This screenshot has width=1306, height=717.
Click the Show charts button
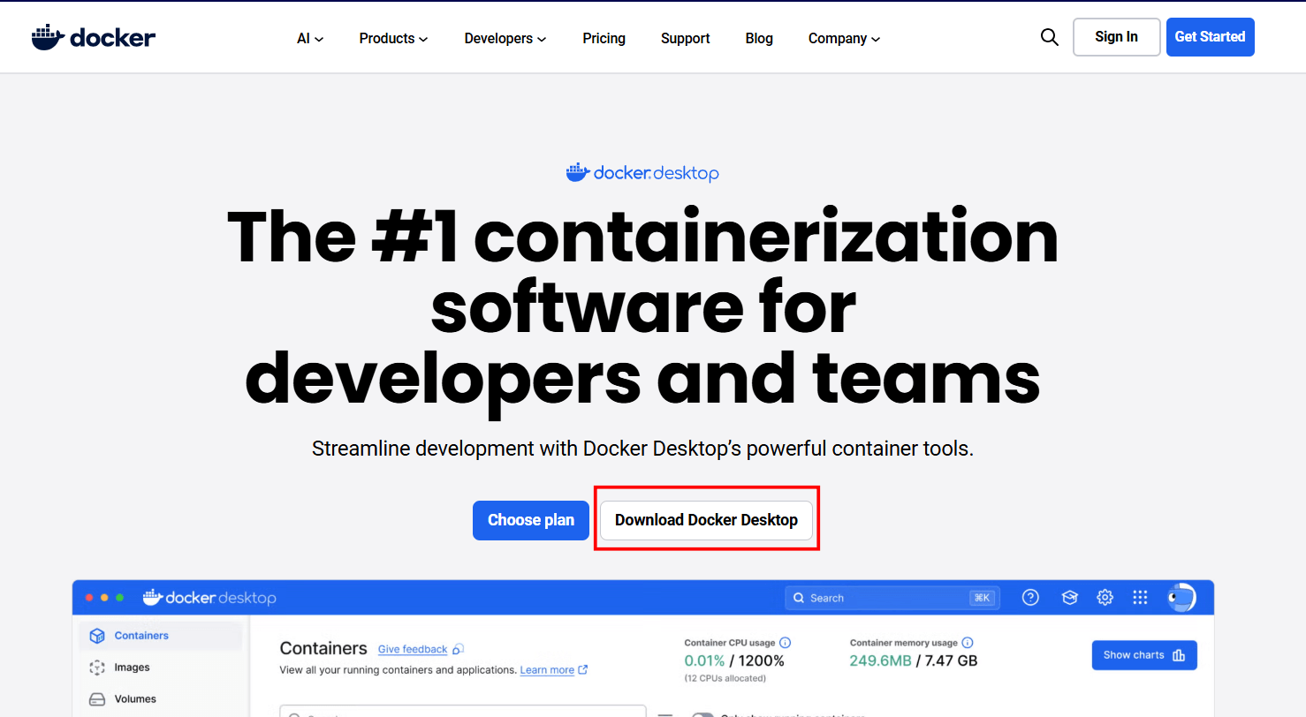(1144, 655)
